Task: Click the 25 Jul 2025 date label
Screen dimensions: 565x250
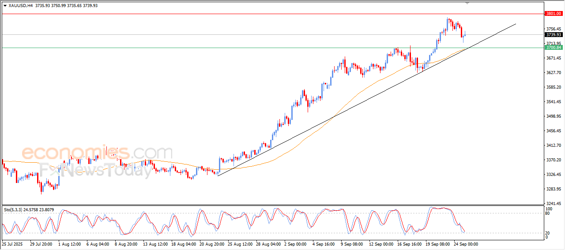Action: [x=12, y=244]
